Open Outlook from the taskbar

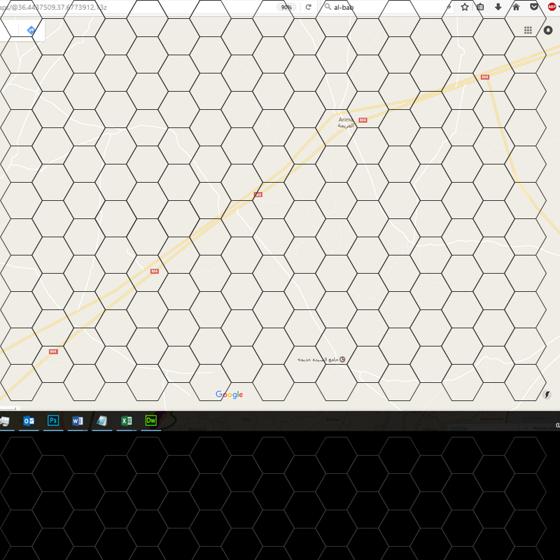point(29,421)
